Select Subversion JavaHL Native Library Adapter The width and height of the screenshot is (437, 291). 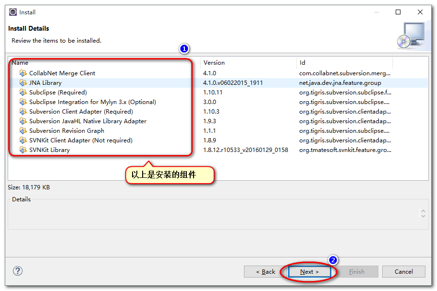click(x=88, y=121)
